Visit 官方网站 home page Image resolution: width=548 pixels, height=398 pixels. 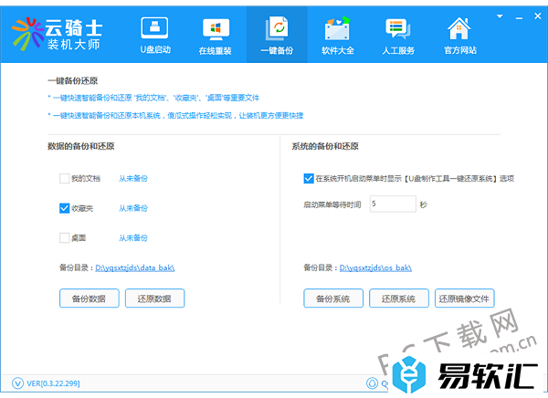click(x=460, y=36)
